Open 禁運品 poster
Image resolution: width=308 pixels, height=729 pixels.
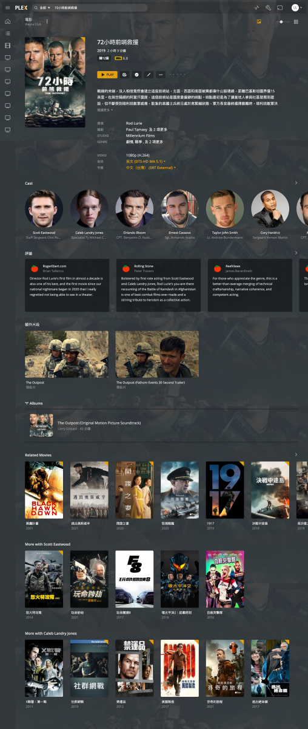click(135, 668)
